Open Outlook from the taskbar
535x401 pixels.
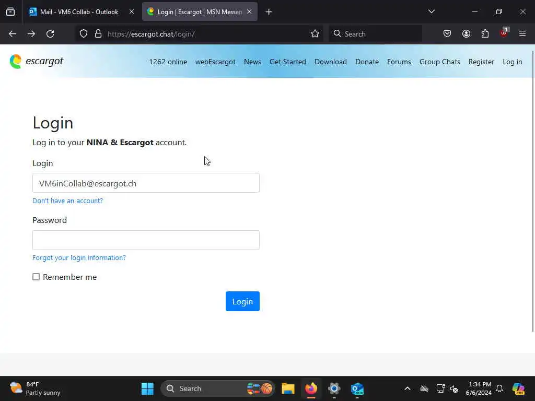coord(357,388)
